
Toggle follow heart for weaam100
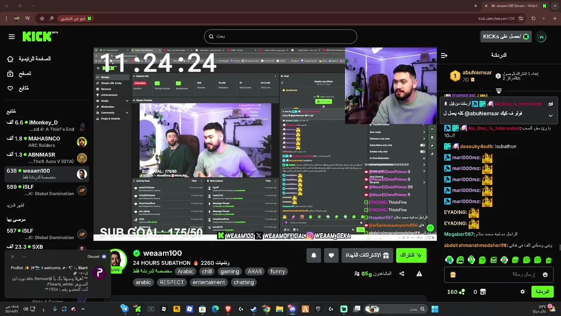tap(331, 255)
